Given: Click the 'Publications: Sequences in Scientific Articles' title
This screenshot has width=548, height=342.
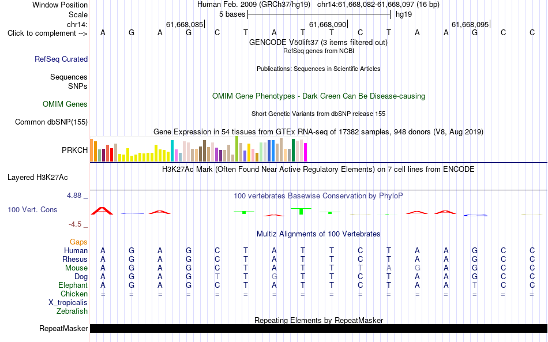Looking at the screenshot, I should [318, 69].
